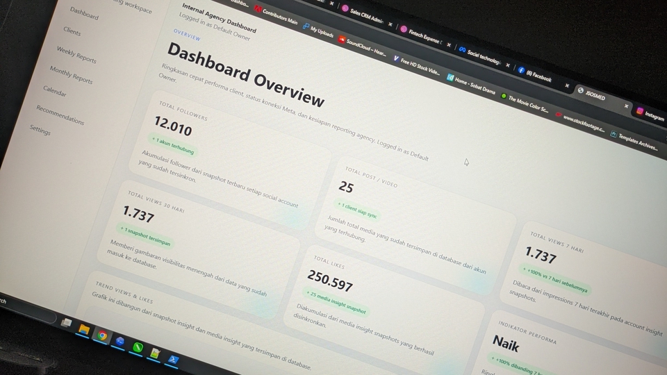Open Weekly Reports in the sidebar
Image resolution: width=667 pixels, height=375 pixels.
coord(76,54)
